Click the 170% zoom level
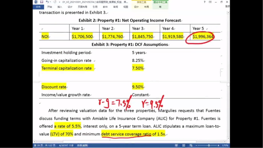 point(225,145)
